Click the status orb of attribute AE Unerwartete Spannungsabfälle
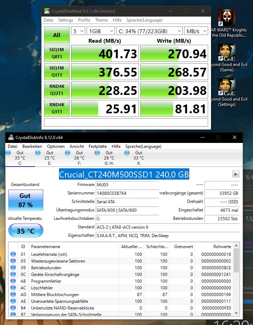This screenshot has height=325, width=253. (x=13, y=301)
